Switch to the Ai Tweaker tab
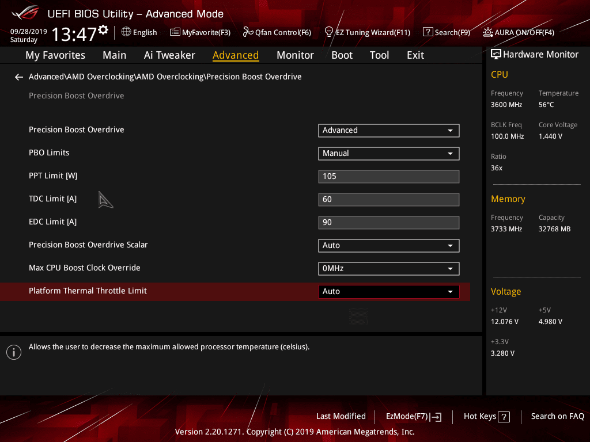 169,55
